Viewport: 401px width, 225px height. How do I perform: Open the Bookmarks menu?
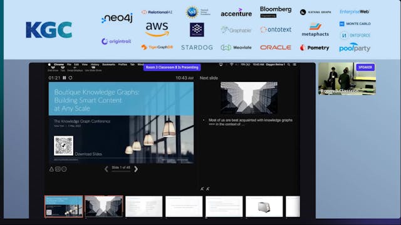point(108,64)
